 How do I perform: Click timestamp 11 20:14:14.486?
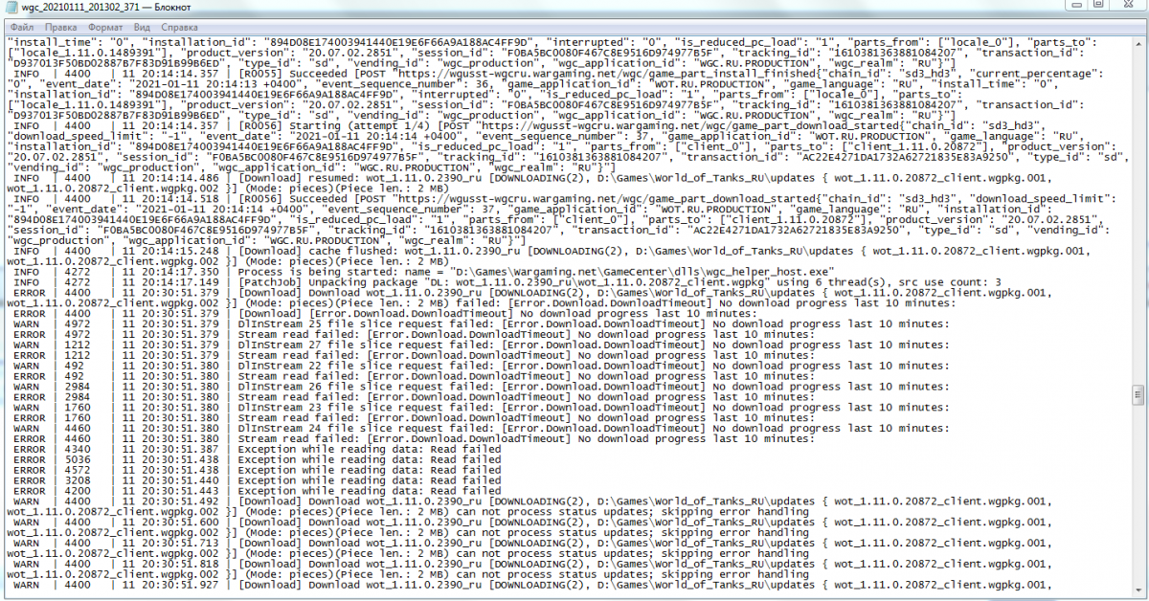[170, 179]
